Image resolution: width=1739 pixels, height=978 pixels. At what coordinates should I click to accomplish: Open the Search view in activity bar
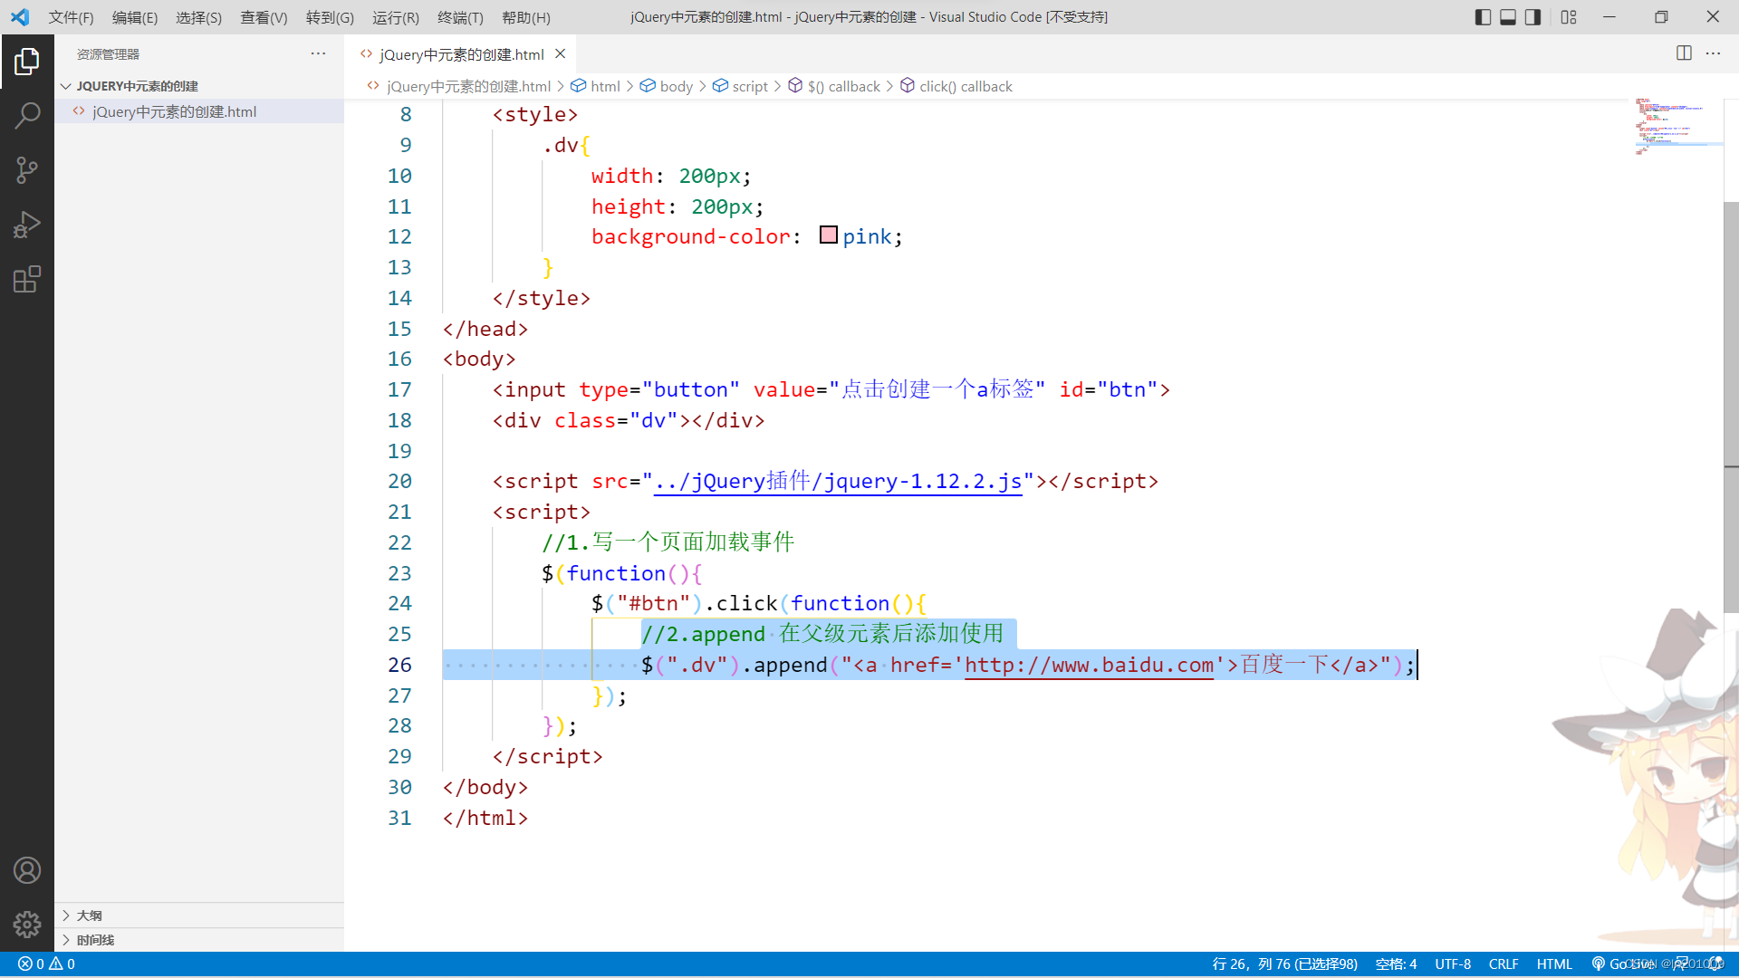(x=27, y=116)
